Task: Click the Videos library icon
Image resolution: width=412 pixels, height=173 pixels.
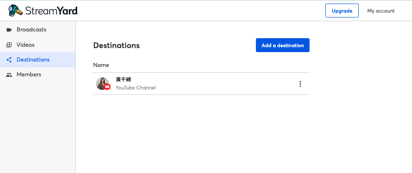Action: 9,45
